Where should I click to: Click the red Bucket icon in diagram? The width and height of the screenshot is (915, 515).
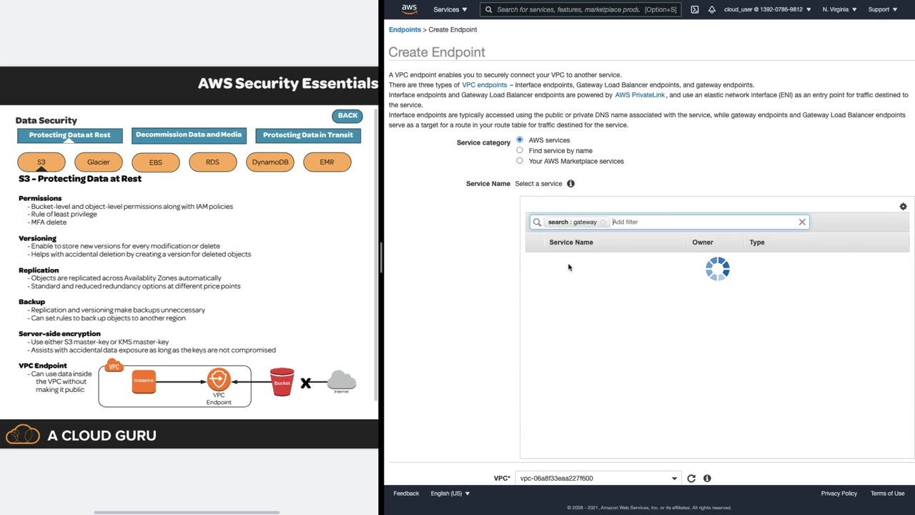point(282,382)
